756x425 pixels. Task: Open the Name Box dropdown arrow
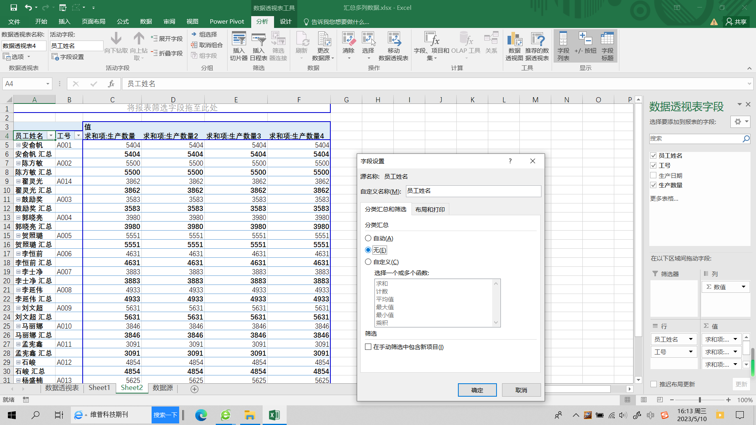[x=48, y=84]
